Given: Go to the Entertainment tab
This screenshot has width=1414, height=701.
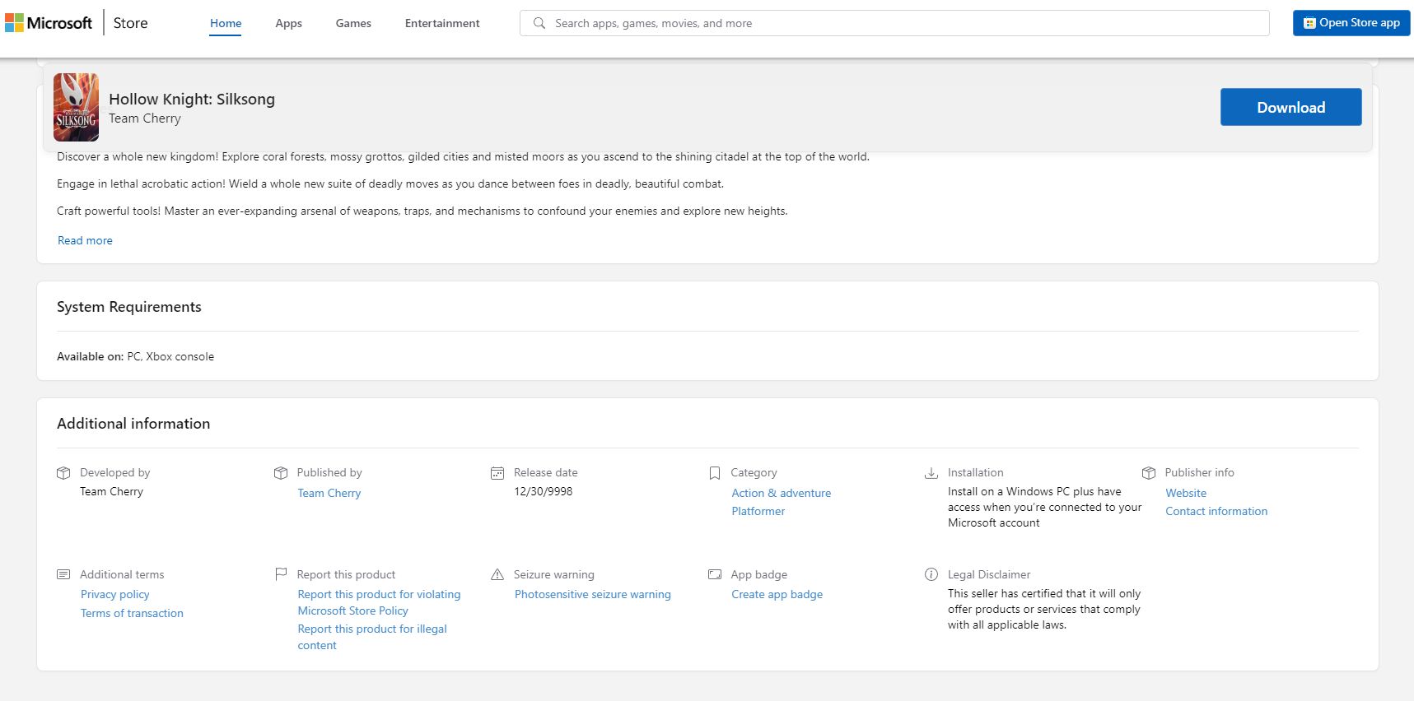Looking at the screenshot, I should tap(442, 23).
